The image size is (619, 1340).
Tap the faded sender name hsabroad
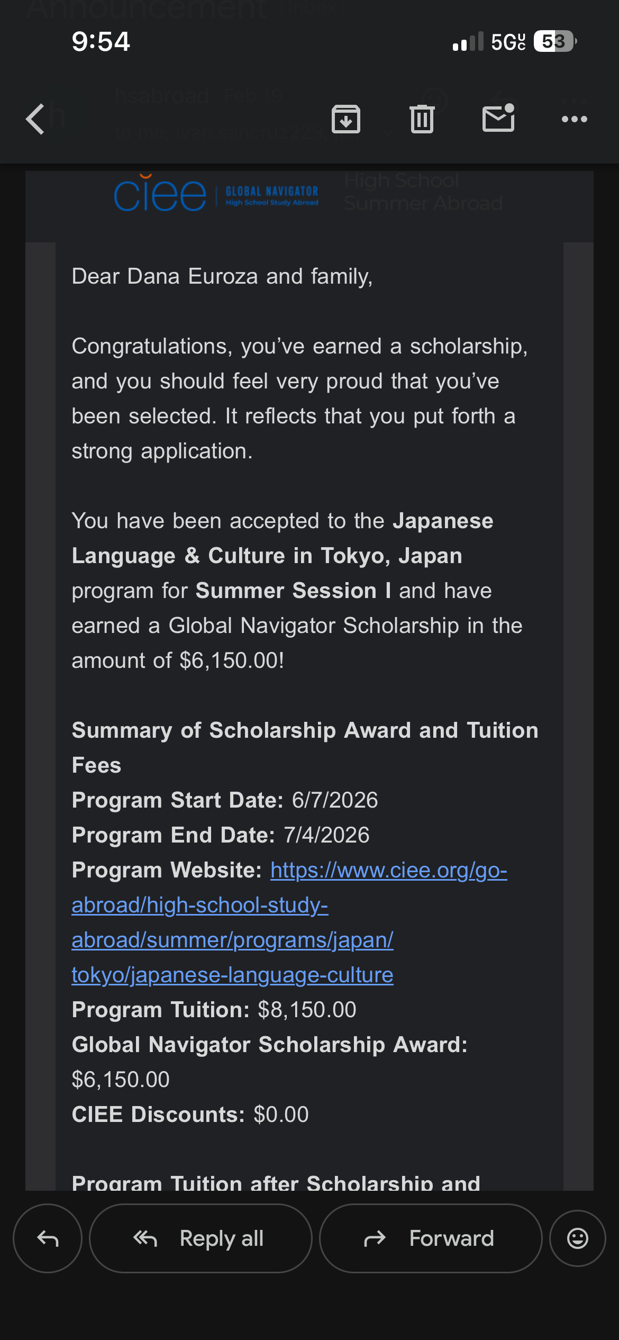coord(162,96)
